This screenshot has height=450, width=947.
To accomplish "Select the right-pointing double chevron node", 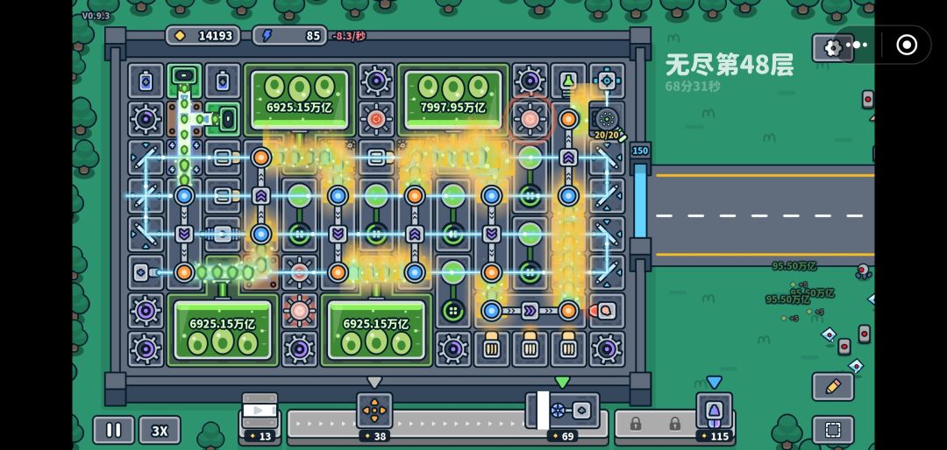I will pyautogui.click(x=530, y=311).
